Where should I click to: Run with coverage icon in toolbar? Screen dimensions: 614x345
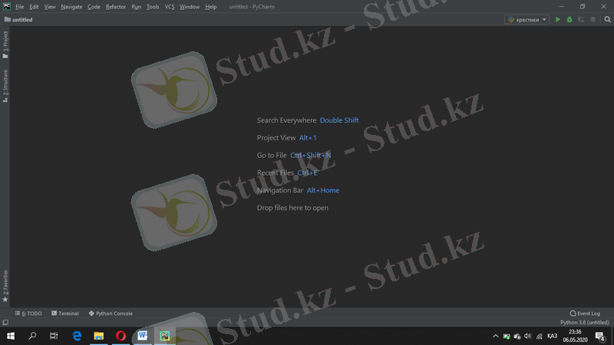pyautogui.click(x=581, y=20)
